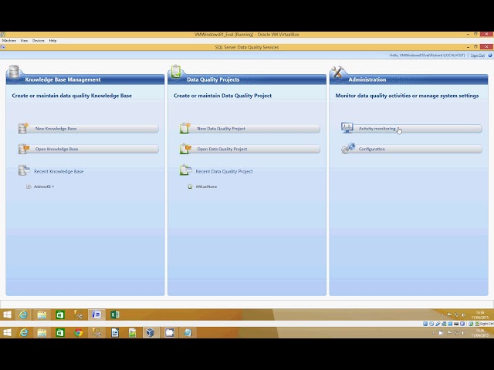Open Internet Explorer on host taskbar

coord(24,332)
